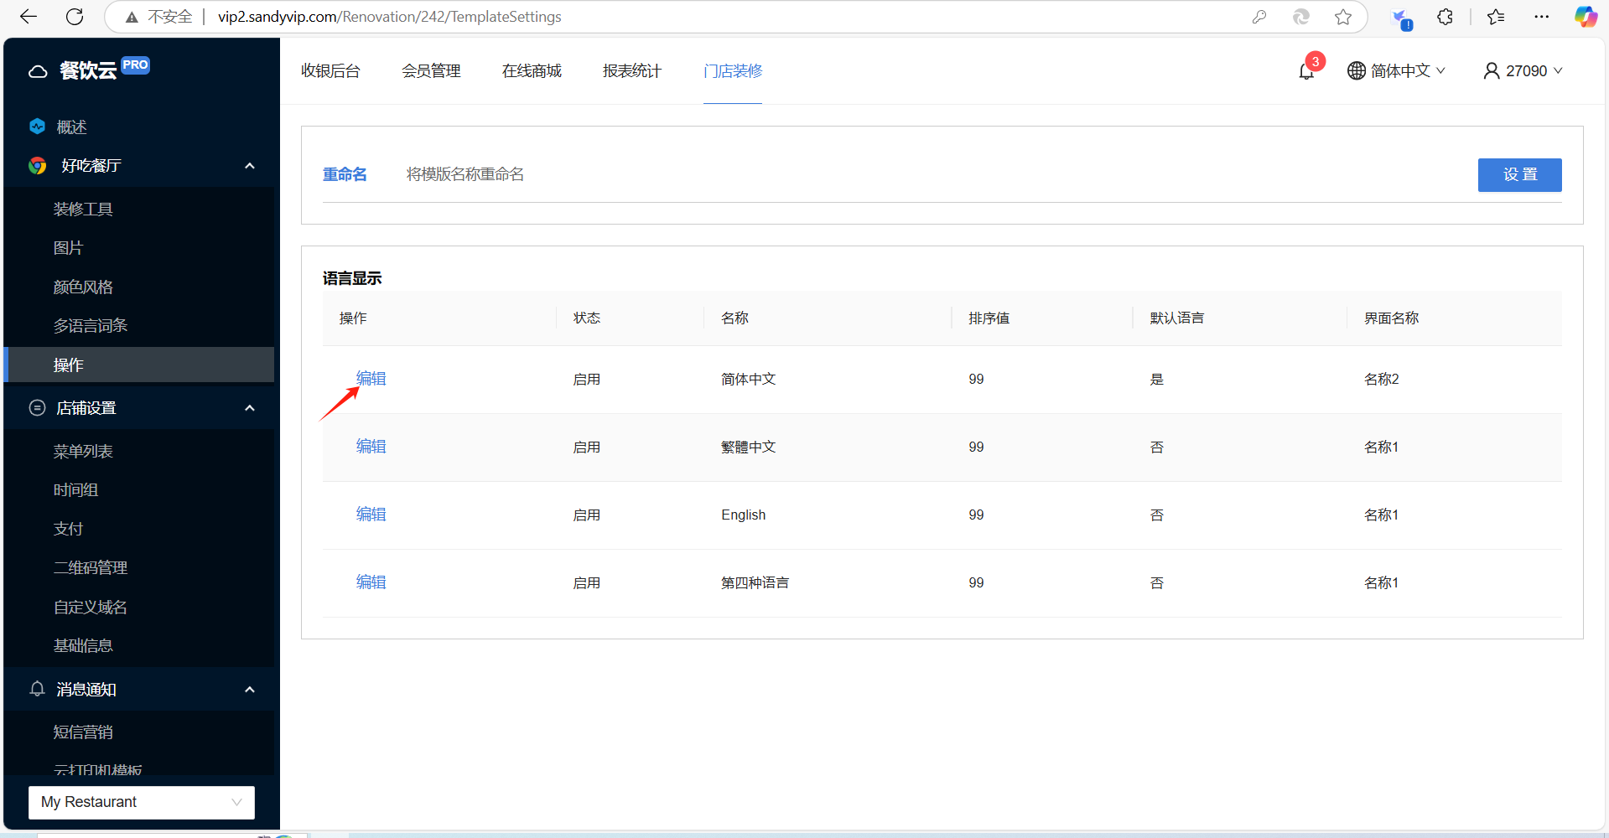Click the 排序值 column header
1609x838 pixels.
point(989,318)
